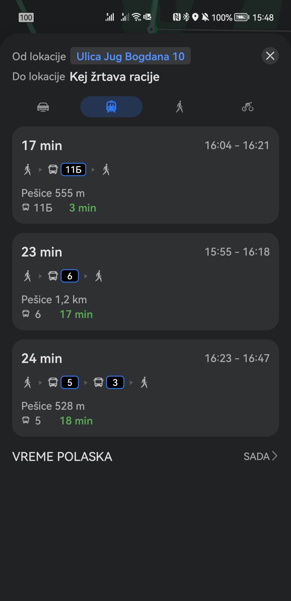Tap the bus line 3 badge

[x=115, y=383]
